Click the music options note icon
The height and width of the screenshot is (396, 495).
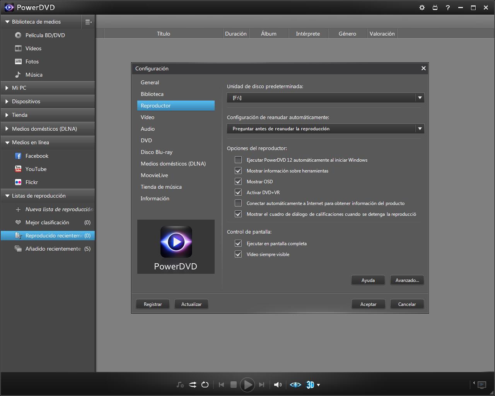pos(180,384)
